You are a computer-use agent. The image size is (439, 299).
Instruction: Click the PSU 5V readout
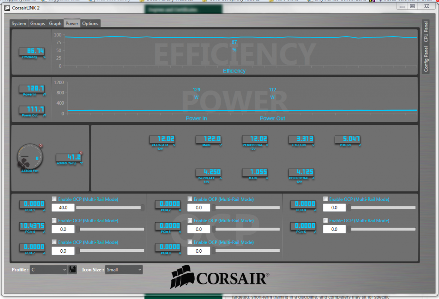click(x=348, y=139)
